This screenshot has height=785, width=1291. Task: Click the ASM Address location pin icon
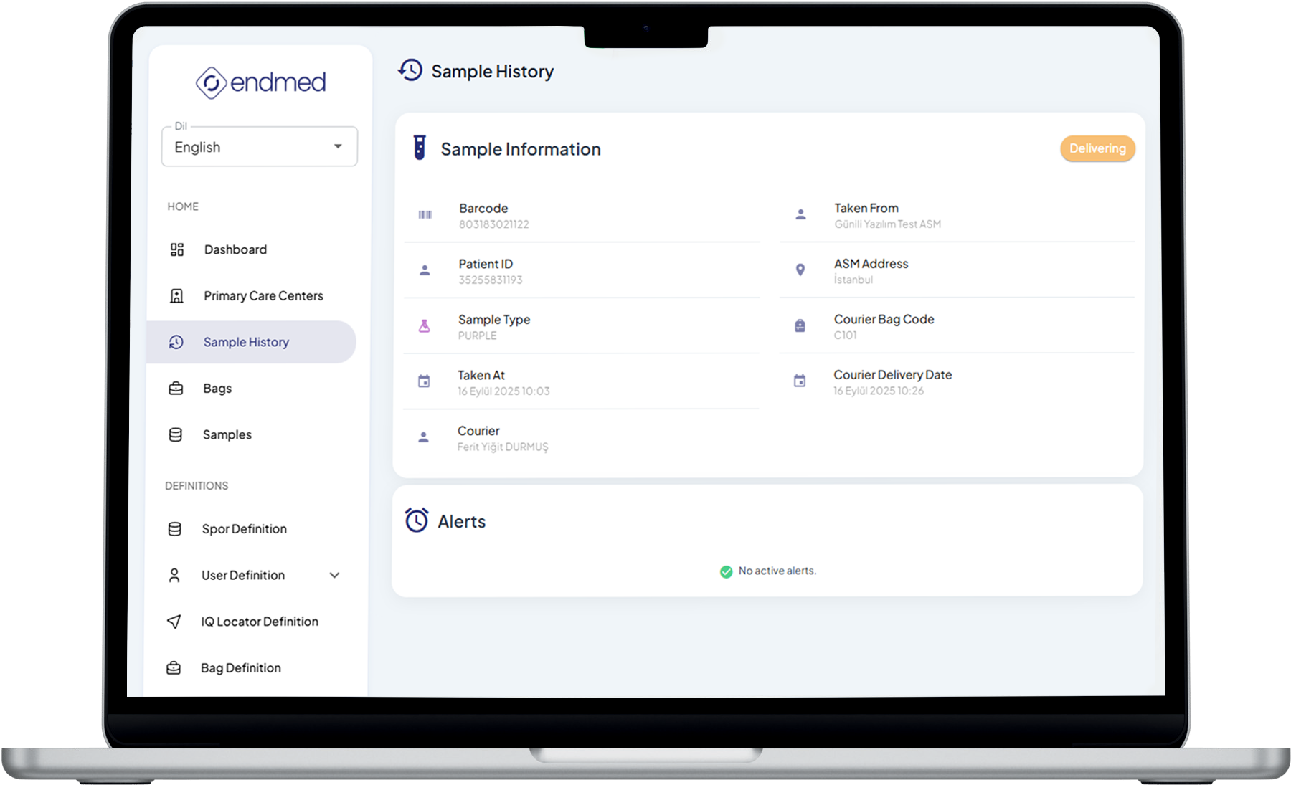pos(800,270)
